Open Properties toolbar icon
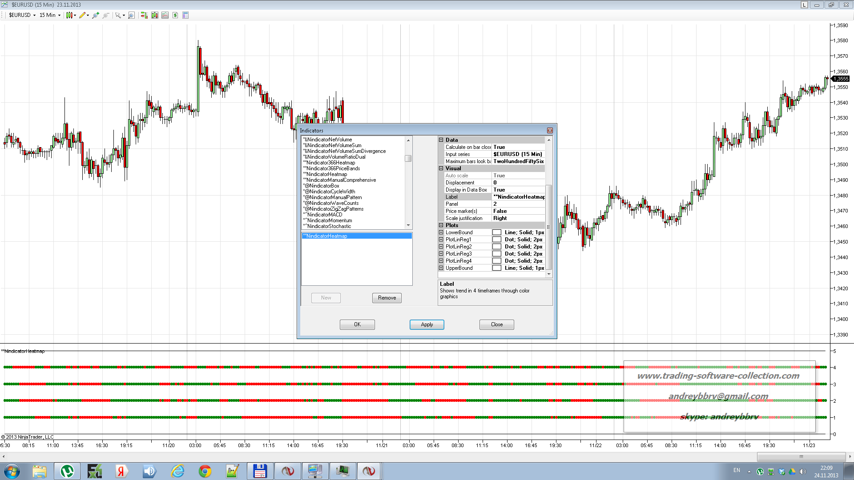854x480 pixels. pyautogui.click(x=185, y=15)
